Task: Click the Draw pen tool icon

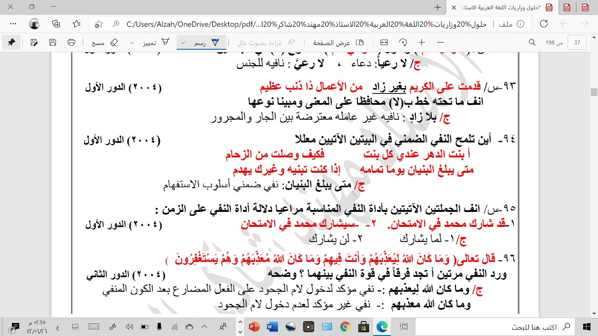Action: click(x=215, y=42)
